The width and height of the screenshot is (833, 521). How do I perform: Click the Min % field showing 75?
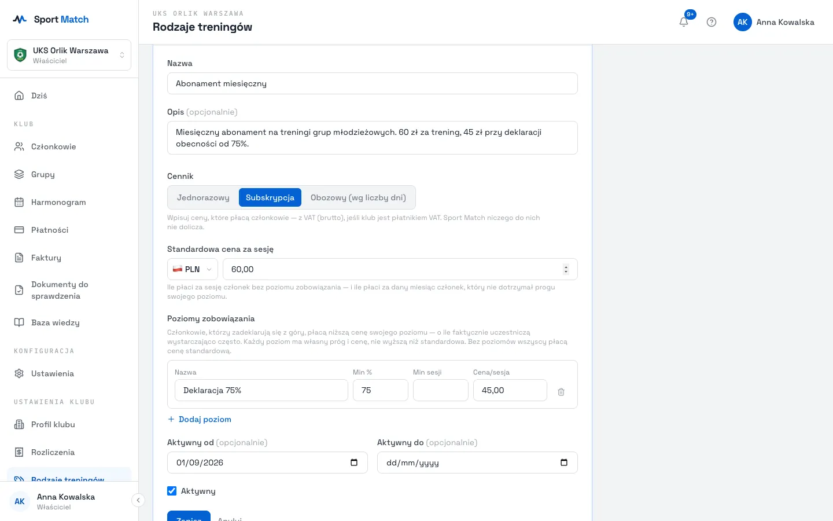(x=381, y=390)
